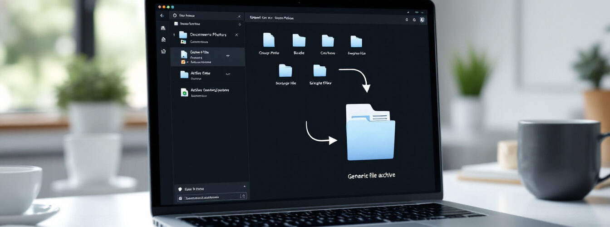The width and height of the screenshot is (610, 227).
Task: Collapse the Photos folder row with its left chevron
Action: [x=174, y=35]
